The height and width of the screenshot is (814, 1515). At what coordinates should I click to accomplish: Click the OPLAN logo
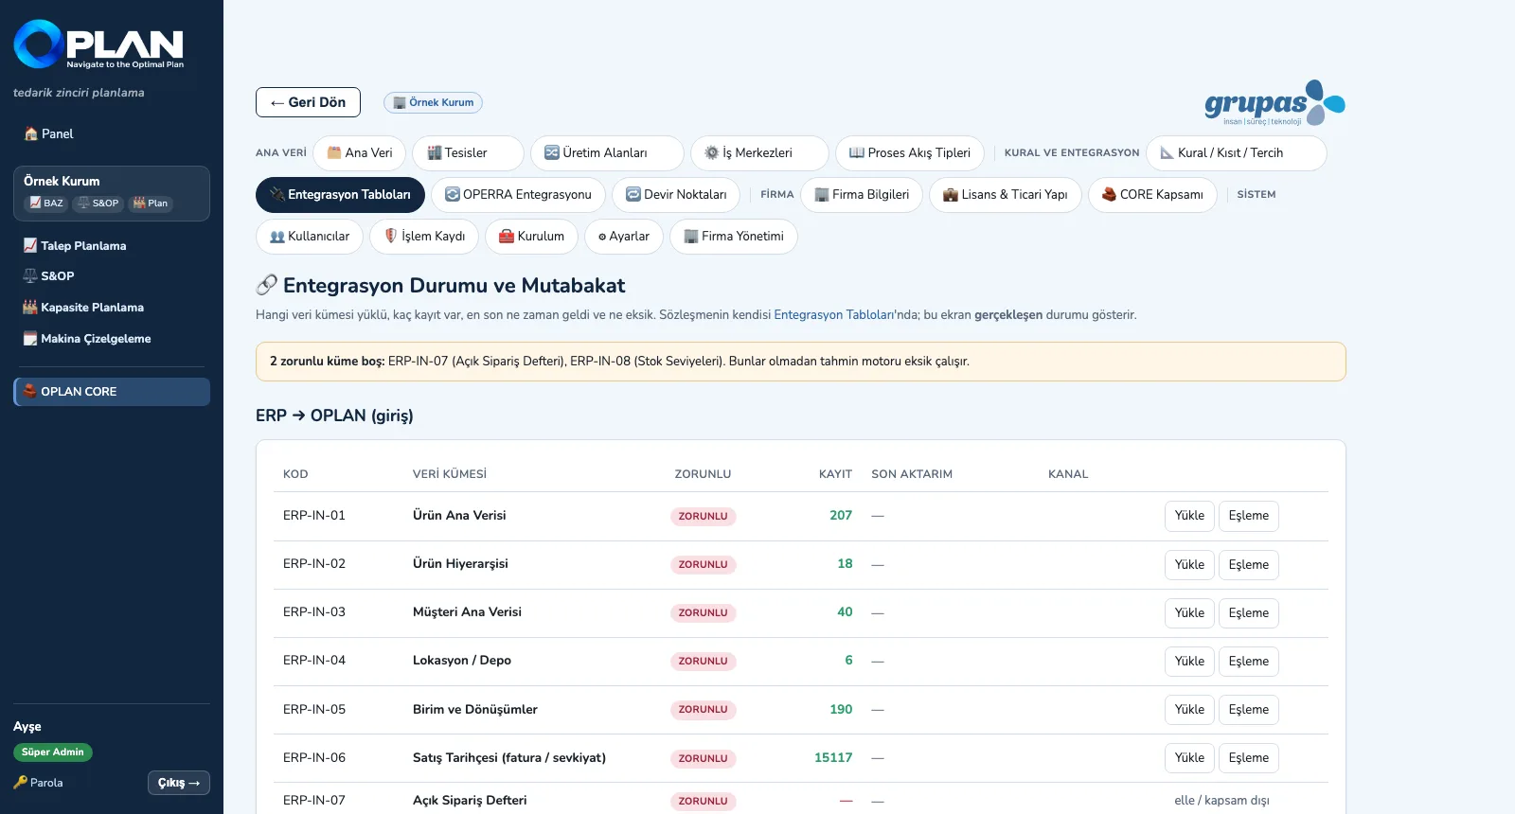pyautogui.click(x=98, y=44)
